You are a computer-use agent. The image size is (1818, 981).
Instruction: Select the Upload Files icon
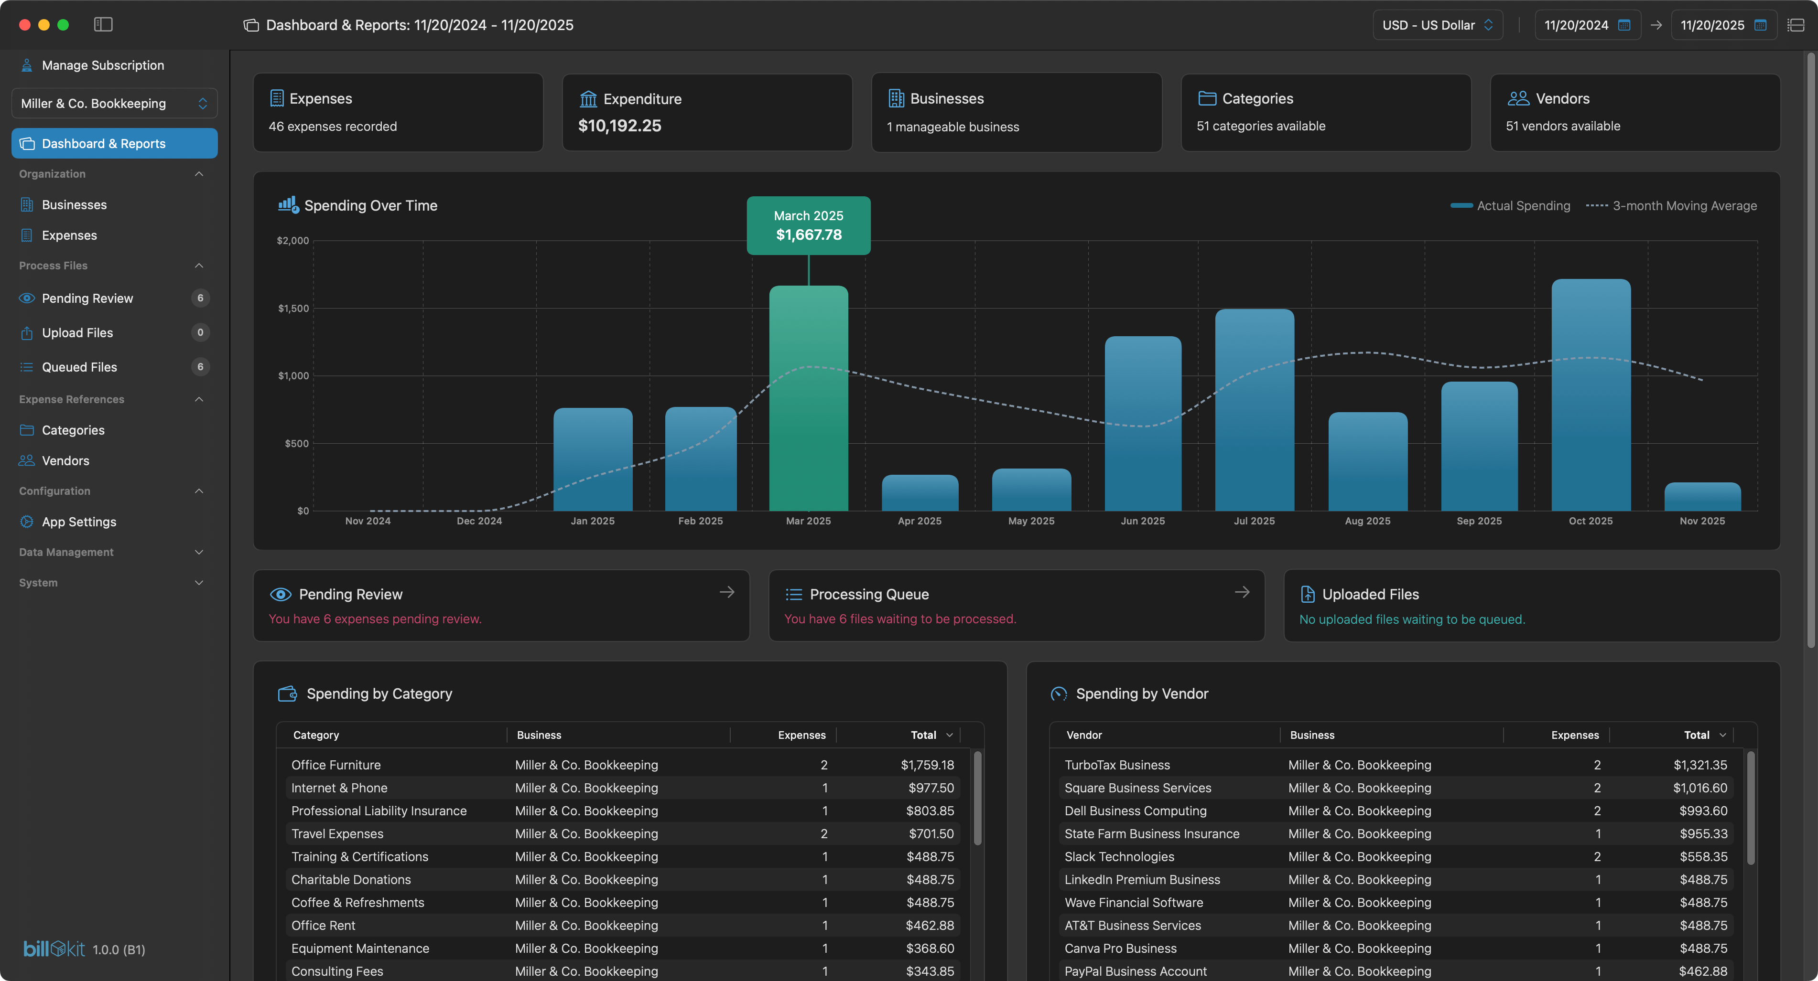pos(26,332)
